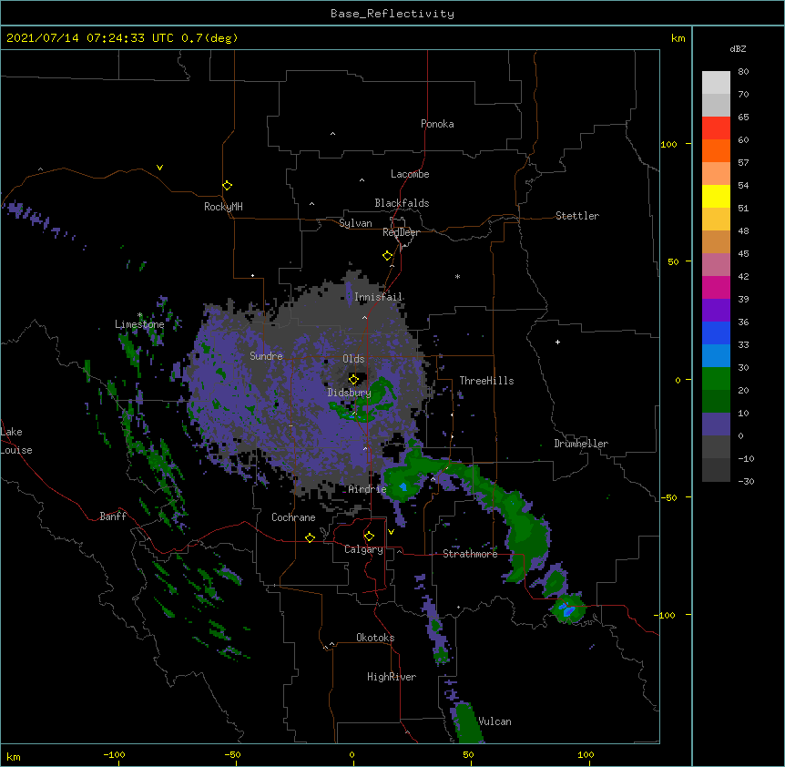The image size is (785, 767).
Task: Click the Sundre label
Action: 266,356
